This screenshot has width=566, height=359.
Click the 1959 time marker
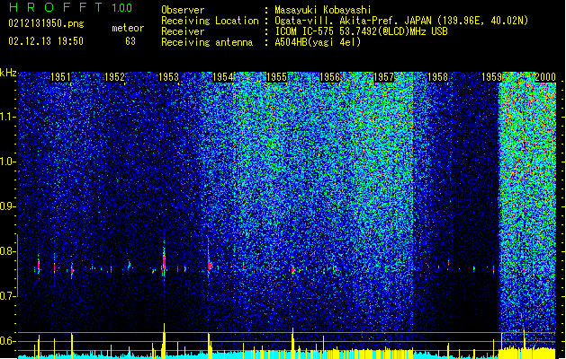click(x=491, y=77)
